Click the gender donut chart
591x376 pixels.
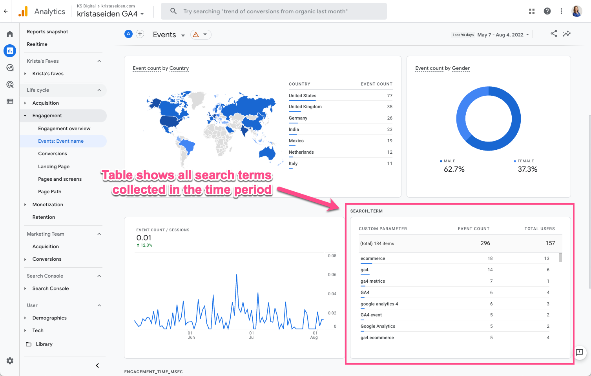489,118
